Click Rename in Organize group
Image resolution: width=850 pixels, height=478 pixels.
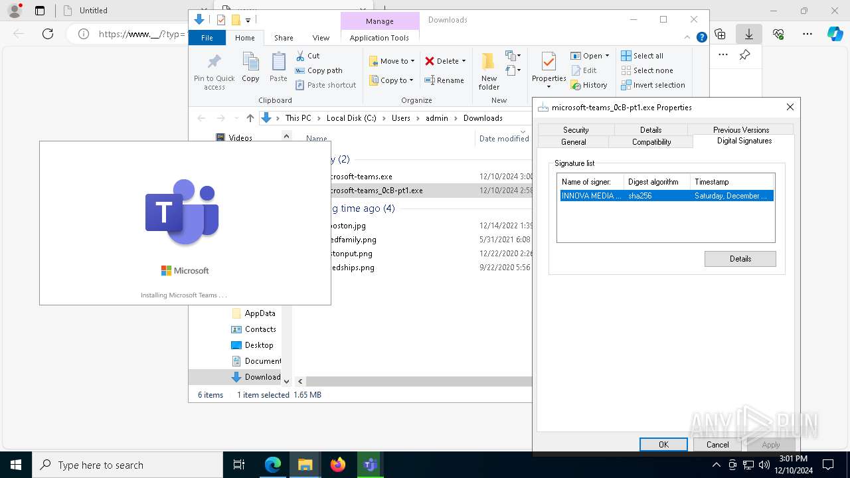444,80
